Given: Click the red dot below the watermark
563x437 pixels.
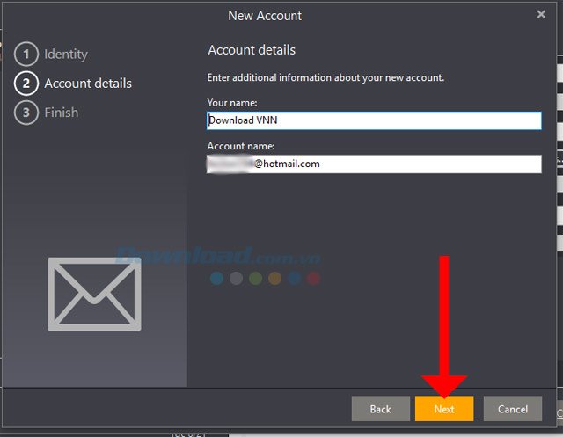Looking at the screenshot, I should [x=314, y=279].
